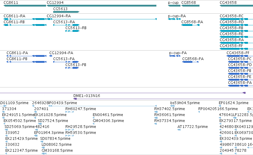Click transcript CG43658-RC
253x155 pixels.
[x=236, y=19]
